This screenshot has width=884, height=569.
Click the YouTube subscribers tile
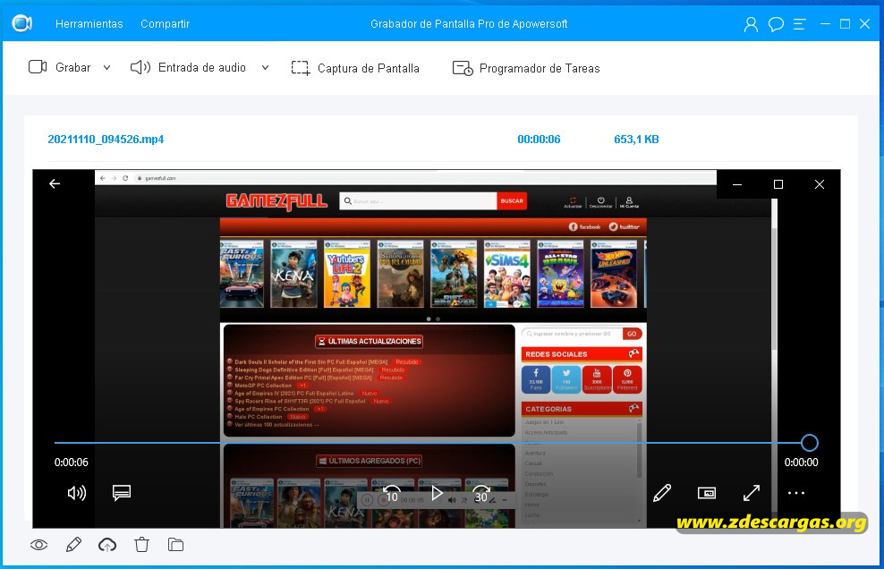pos(597,379)
